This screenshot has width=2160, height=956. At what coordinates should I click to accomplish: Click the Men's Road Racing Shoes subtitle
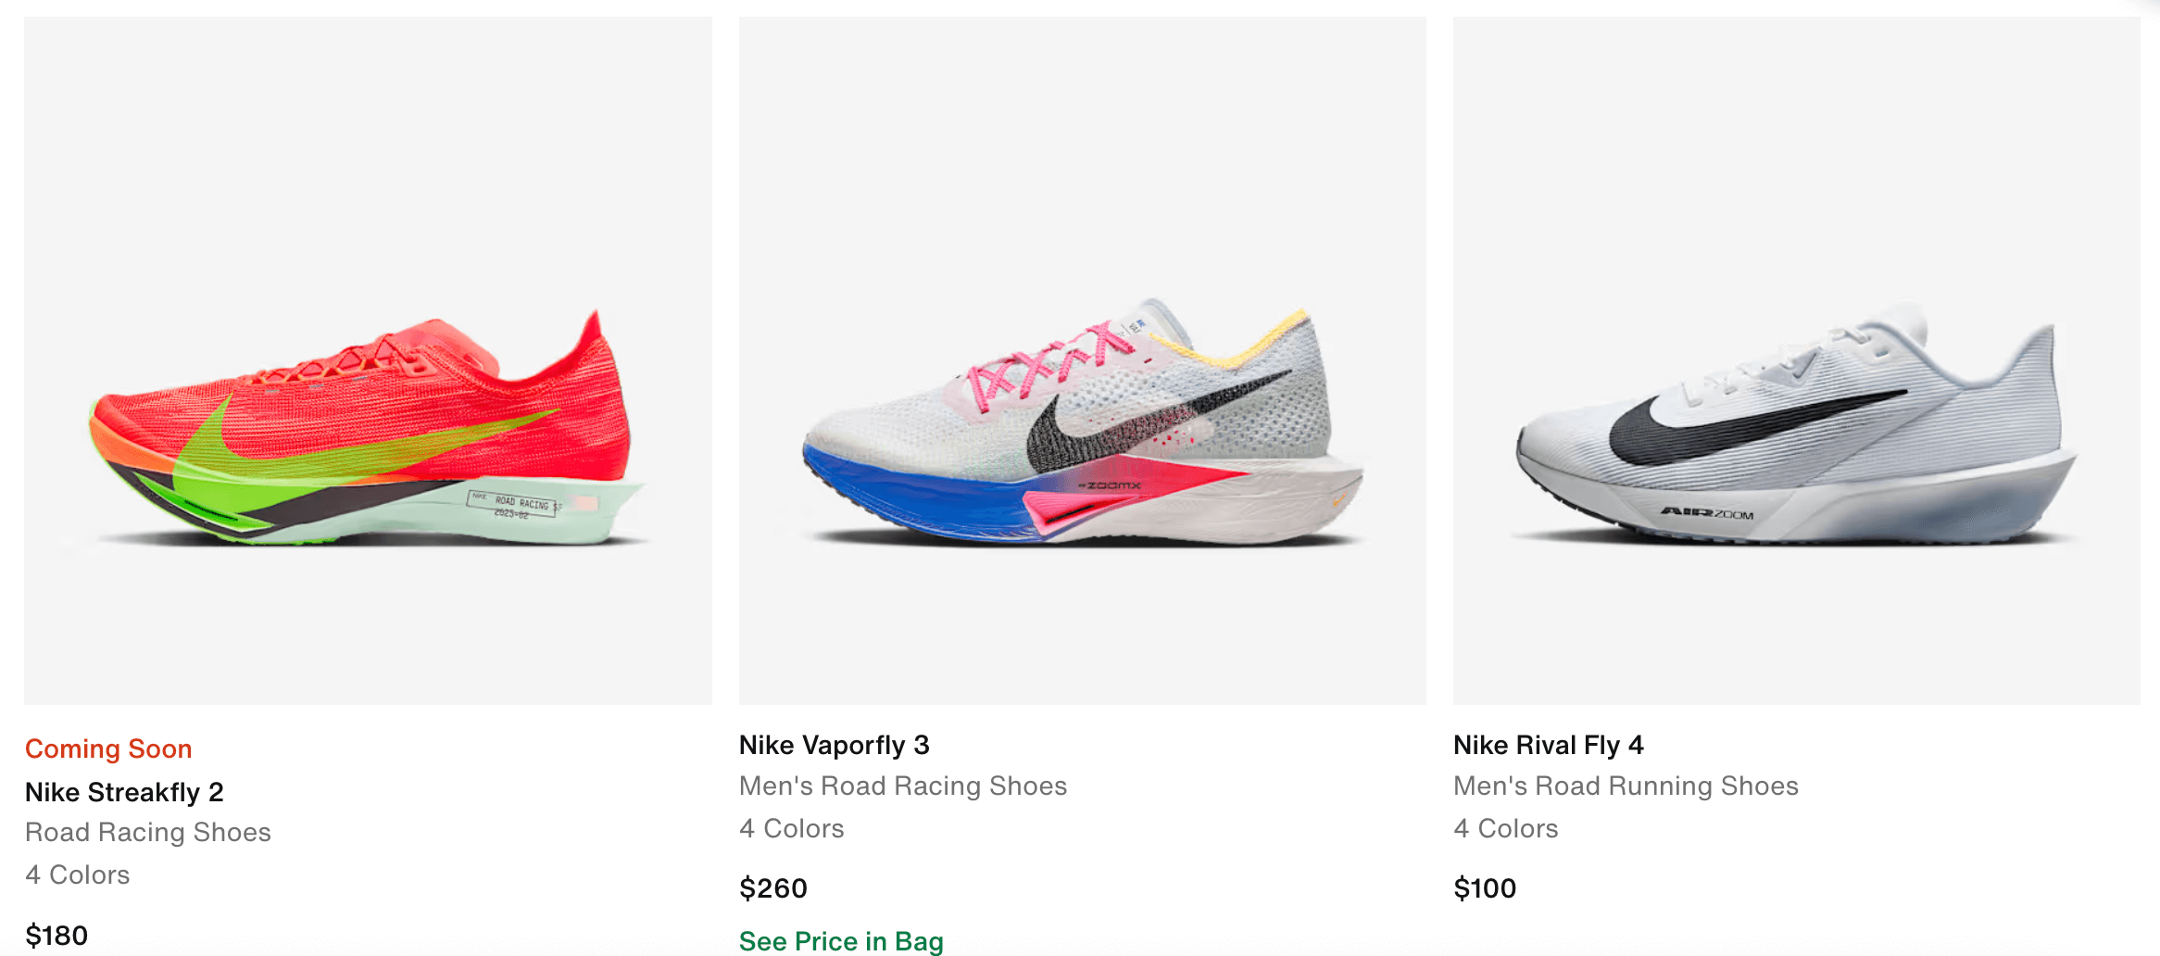pyautogui.click(x=903, y=786)
